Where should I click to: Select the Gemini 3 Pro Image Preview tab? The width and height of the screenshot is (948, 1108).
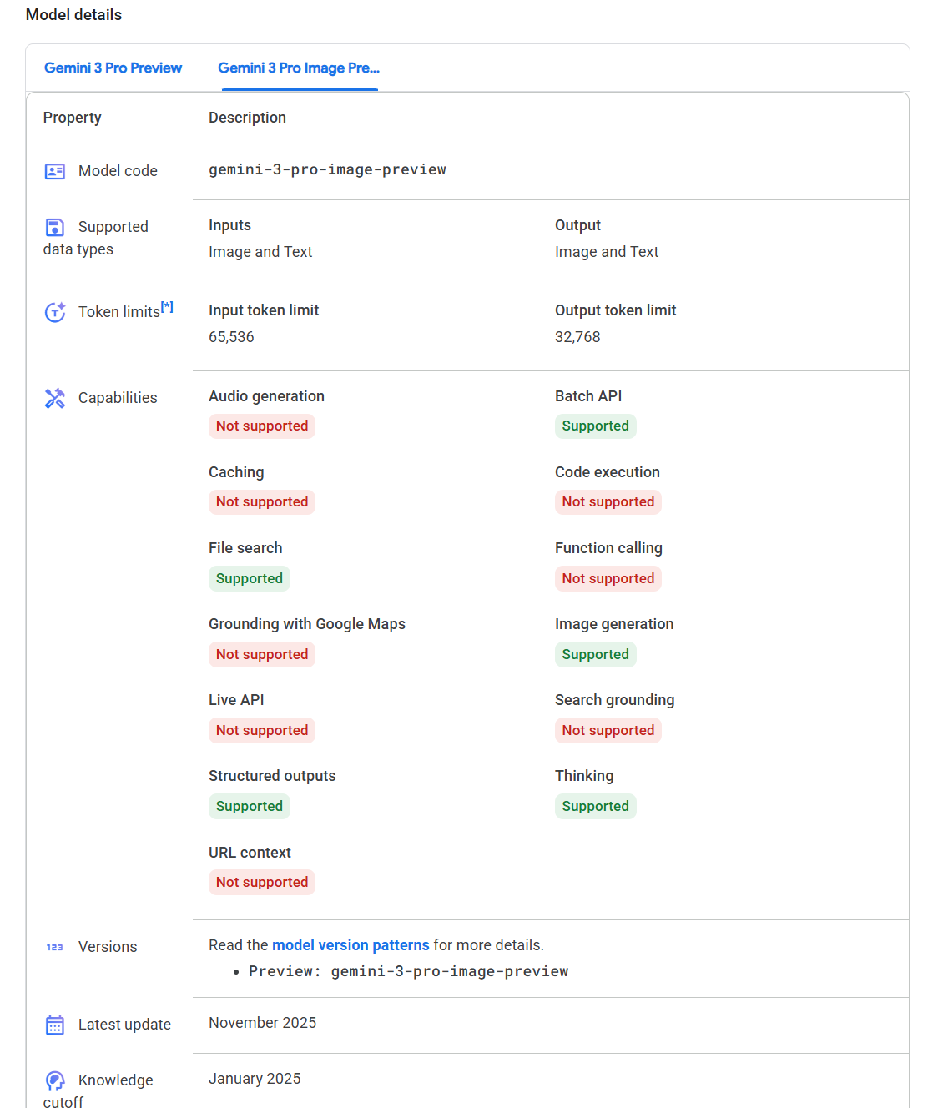point(299,68)
